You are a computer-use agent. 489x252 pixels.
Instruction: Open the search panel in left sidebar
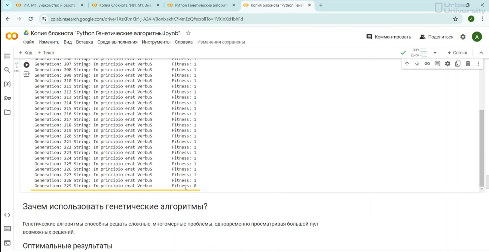[x=7, y=70]
